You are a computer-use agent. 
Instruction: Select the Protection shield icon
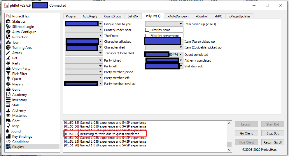[8, 37]
